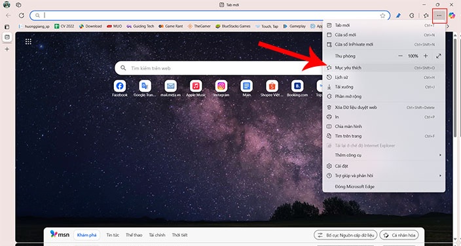Screen dimensions: 461x246
Task: Open Guiding Tech bookmark
Action: (x=141, y=26)
